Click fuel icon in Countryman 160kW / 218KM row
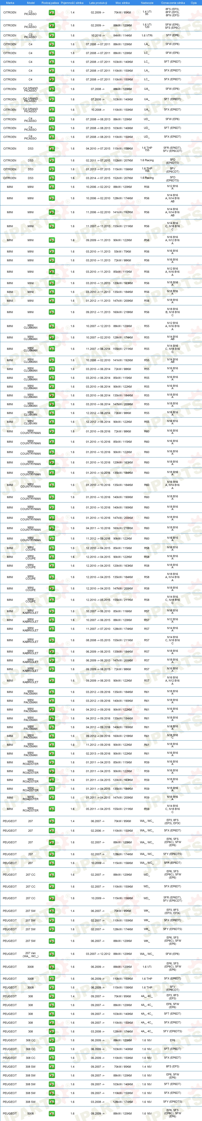The height and width of the screenshot is (1121, 202). pos(52,528)
